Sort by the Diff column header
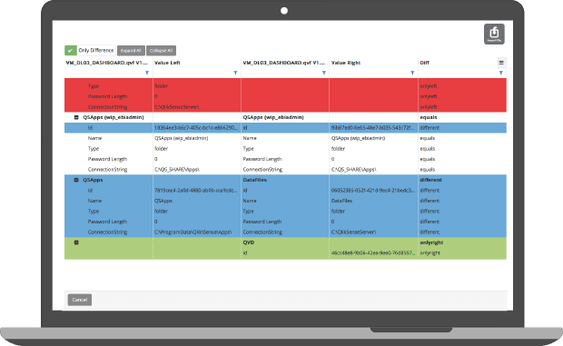The image size is (563, 346). (425, 63)
